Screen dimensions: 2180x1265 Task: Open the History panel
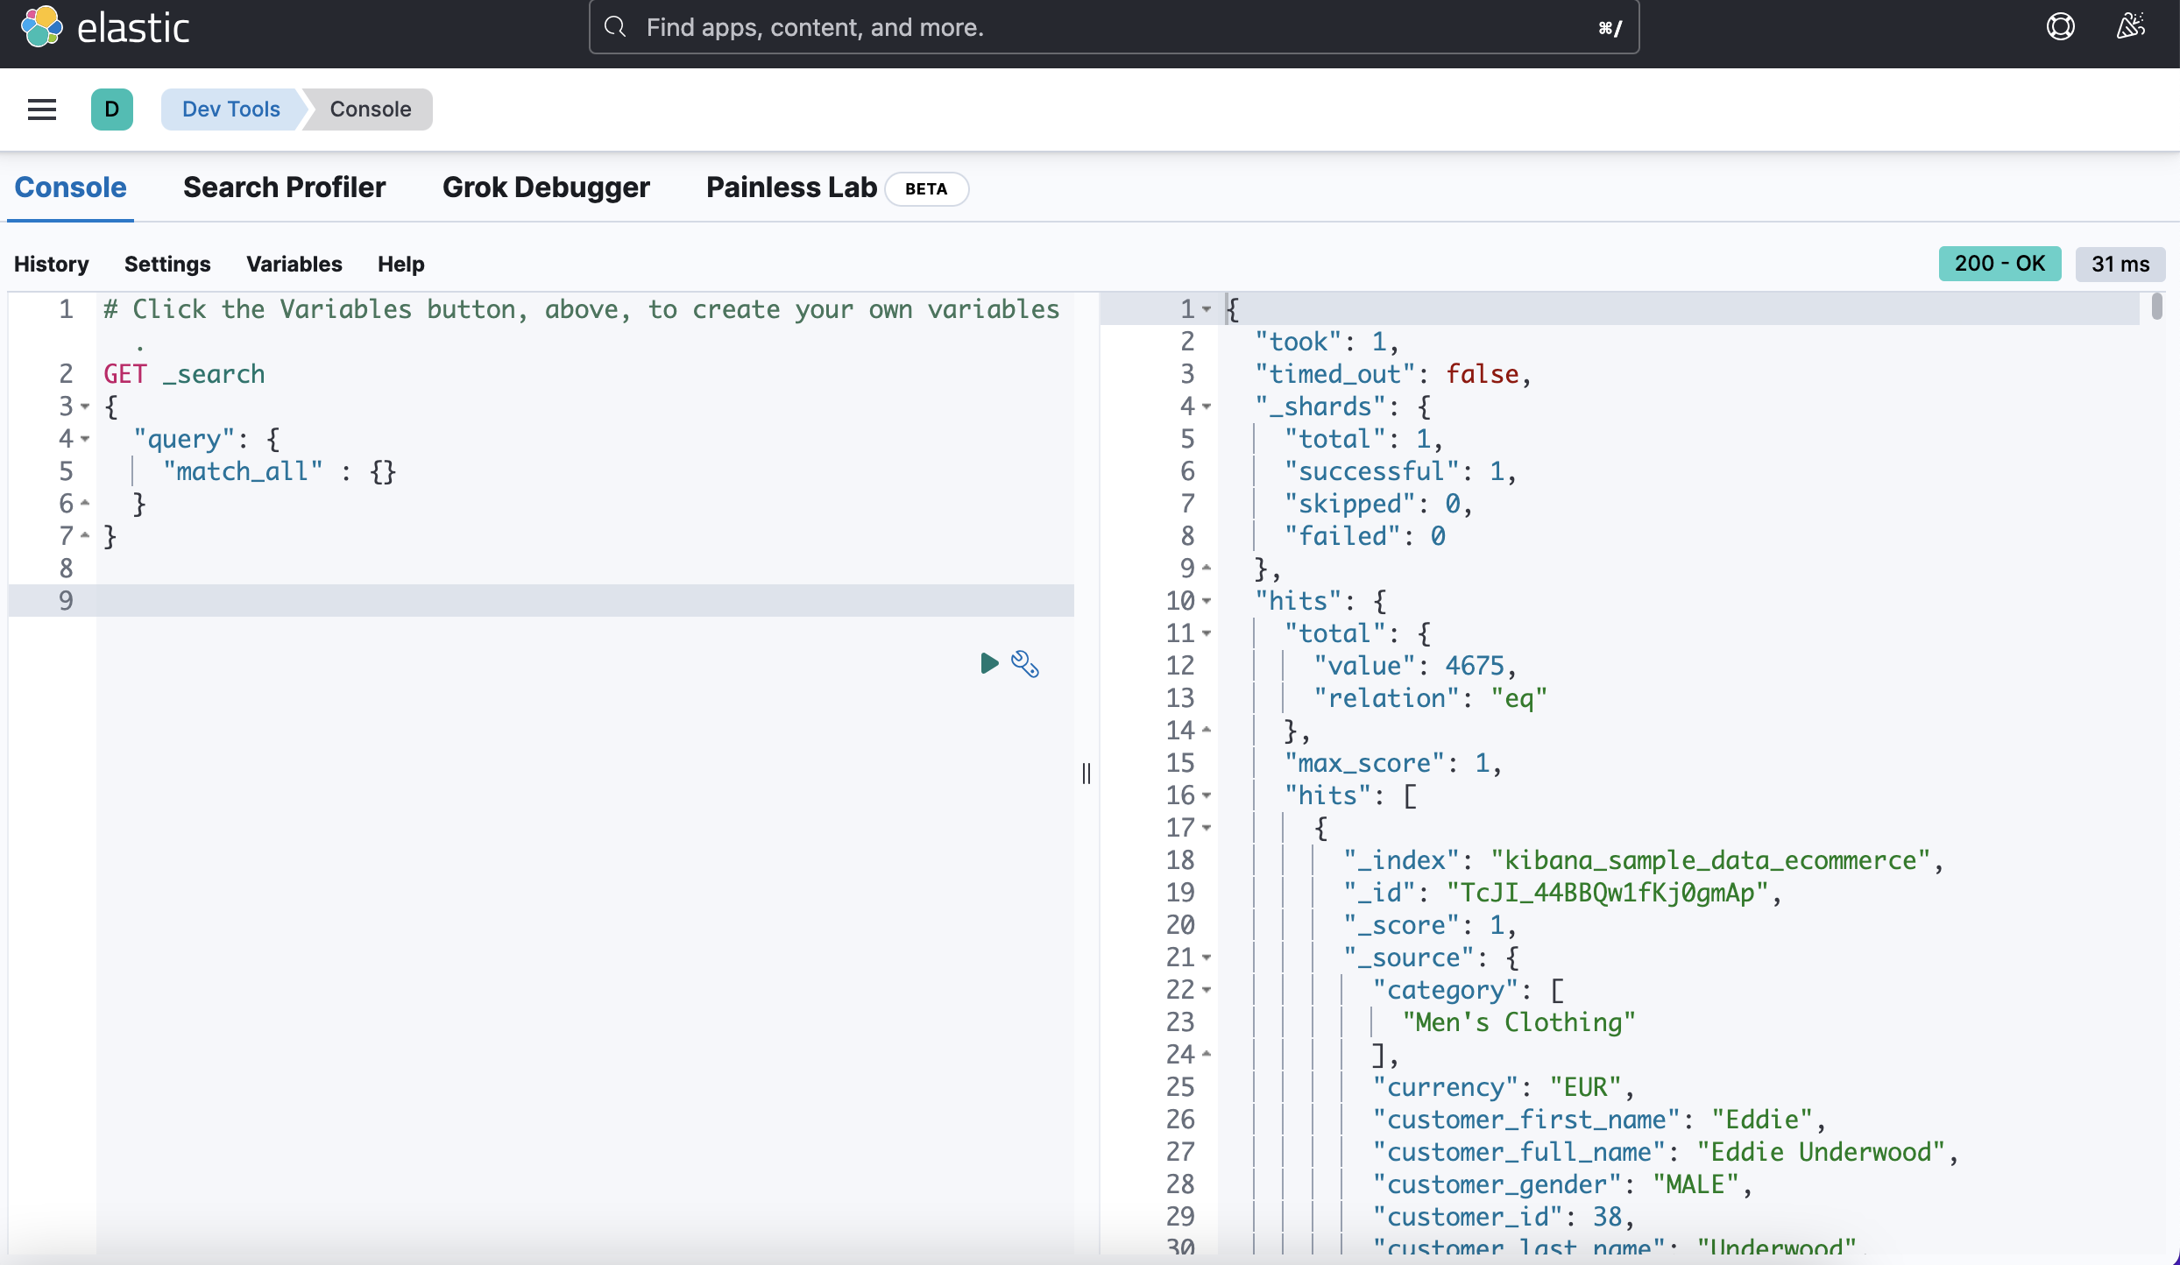(x=52, y=264)
